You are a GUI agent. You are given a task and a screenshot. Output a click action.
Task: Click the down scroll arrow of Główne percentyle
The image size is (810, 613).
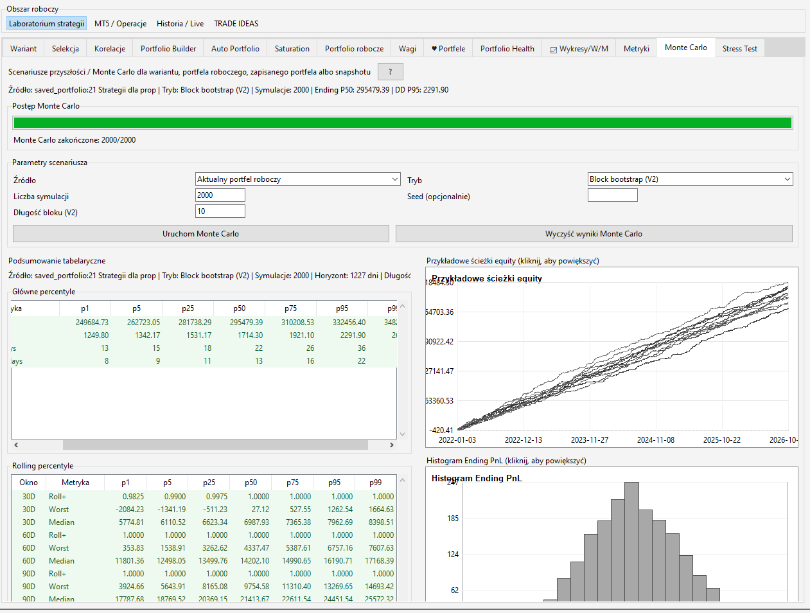point(403,434)
